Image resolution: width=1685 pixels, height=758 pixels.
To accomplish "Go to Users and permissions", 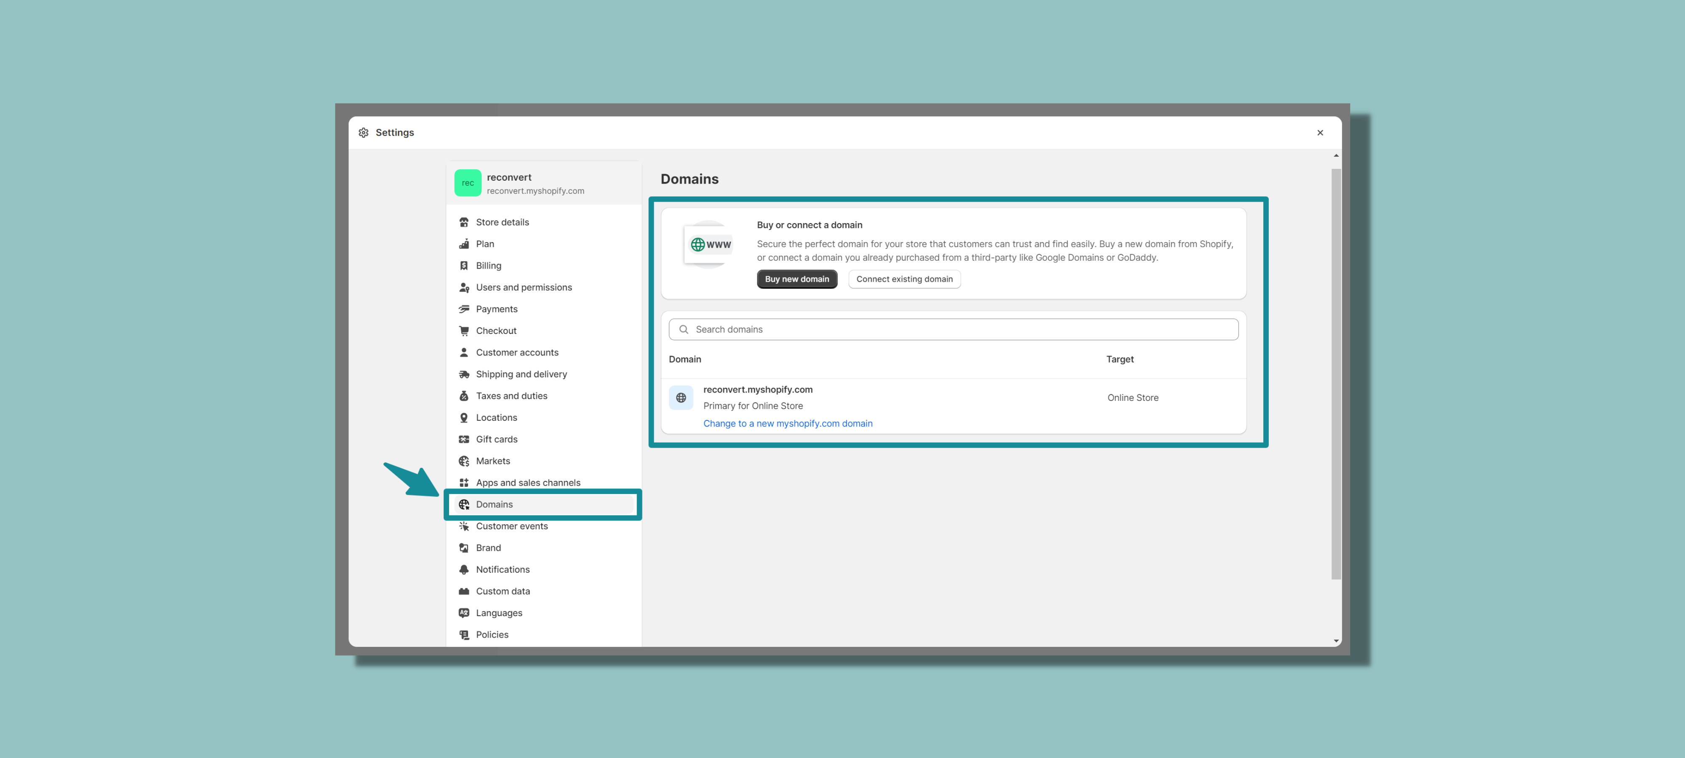I will point(523,287).
